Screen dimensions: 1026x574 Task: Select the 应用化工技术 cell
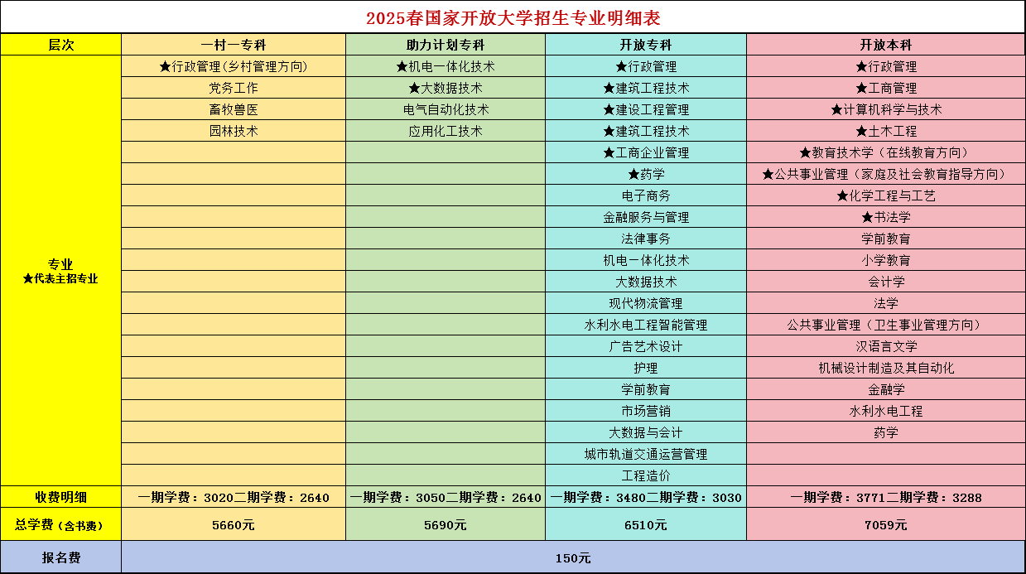coord(446,131)
